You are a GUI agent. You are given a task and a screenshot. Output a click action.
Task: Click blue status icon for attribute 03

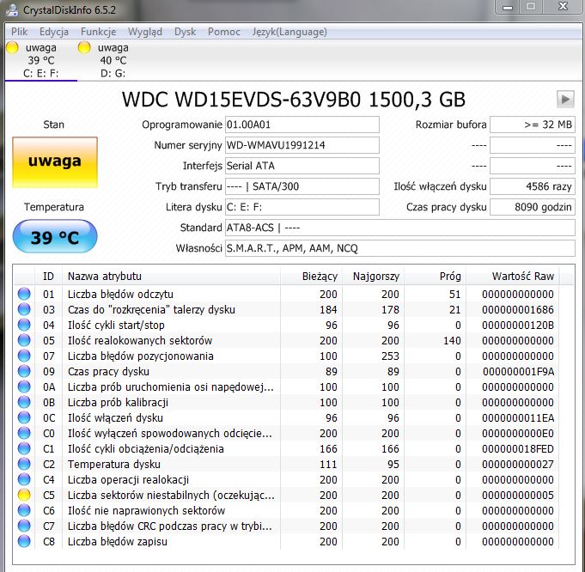tap(24, 309)
